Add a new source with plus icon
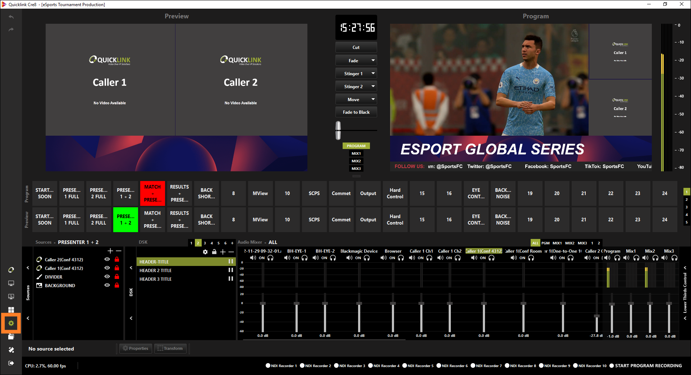Screen dimensions: 691x375 tap(110, 251)
